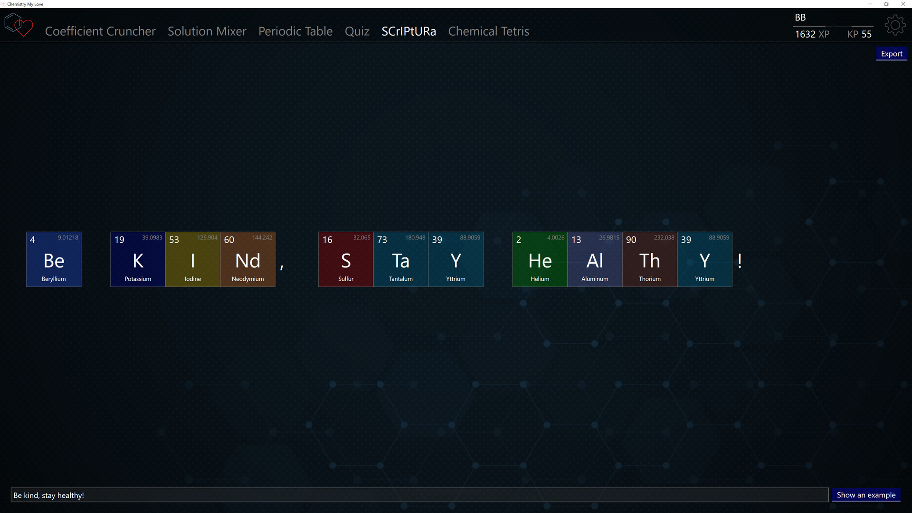Open the Settings gear icon
Viewport: 912px width, 513px height.
click(x=895, y=25)
